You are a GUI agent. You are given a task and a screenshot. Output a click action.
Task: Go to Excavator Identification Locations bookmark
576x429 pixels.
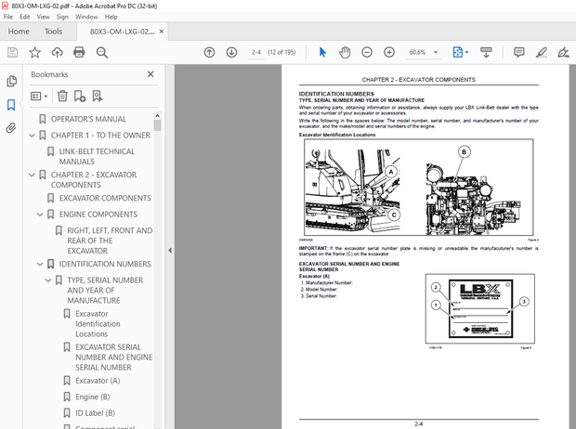[98, 324]
